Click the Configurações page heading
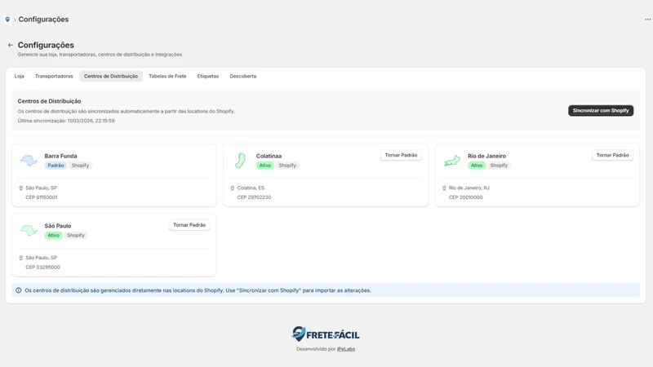 coord(46,45)
